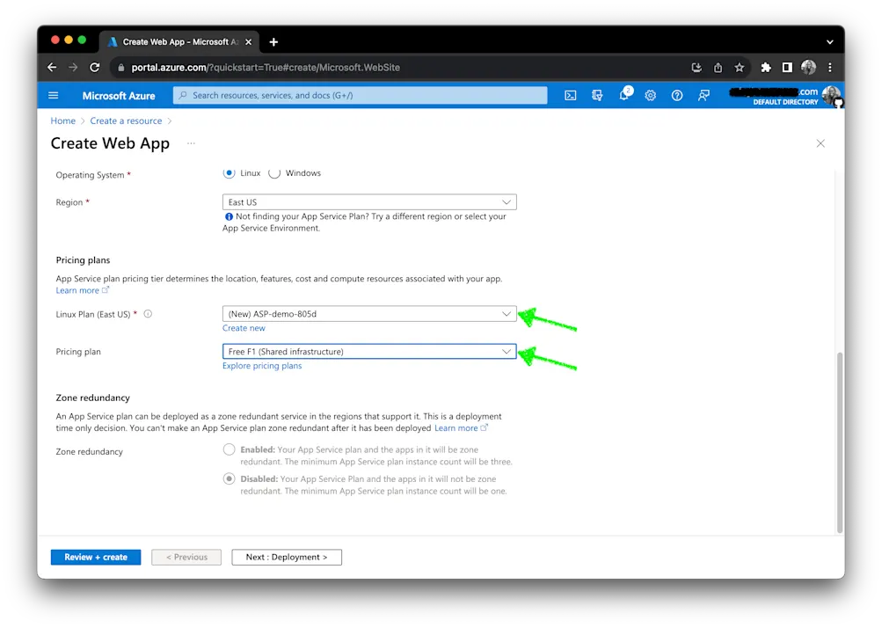Click the Create new link under Linux Plan

[x=244, y=327]
